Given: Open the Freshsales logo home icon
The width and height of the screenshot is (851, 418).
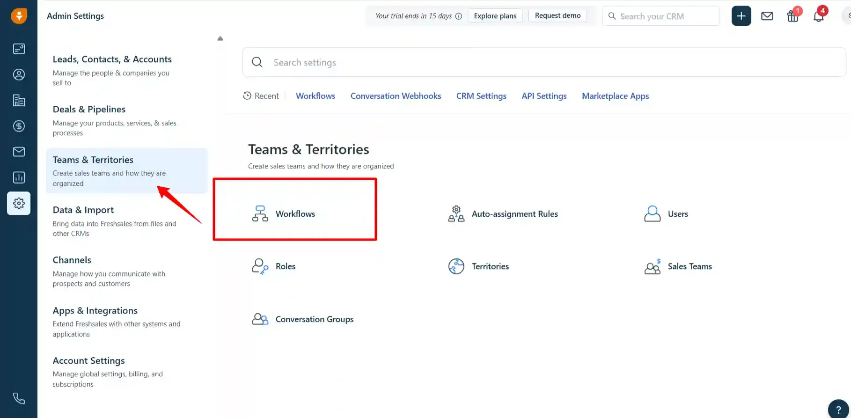Looking at the screenshot, I should (x=19, y=16).
